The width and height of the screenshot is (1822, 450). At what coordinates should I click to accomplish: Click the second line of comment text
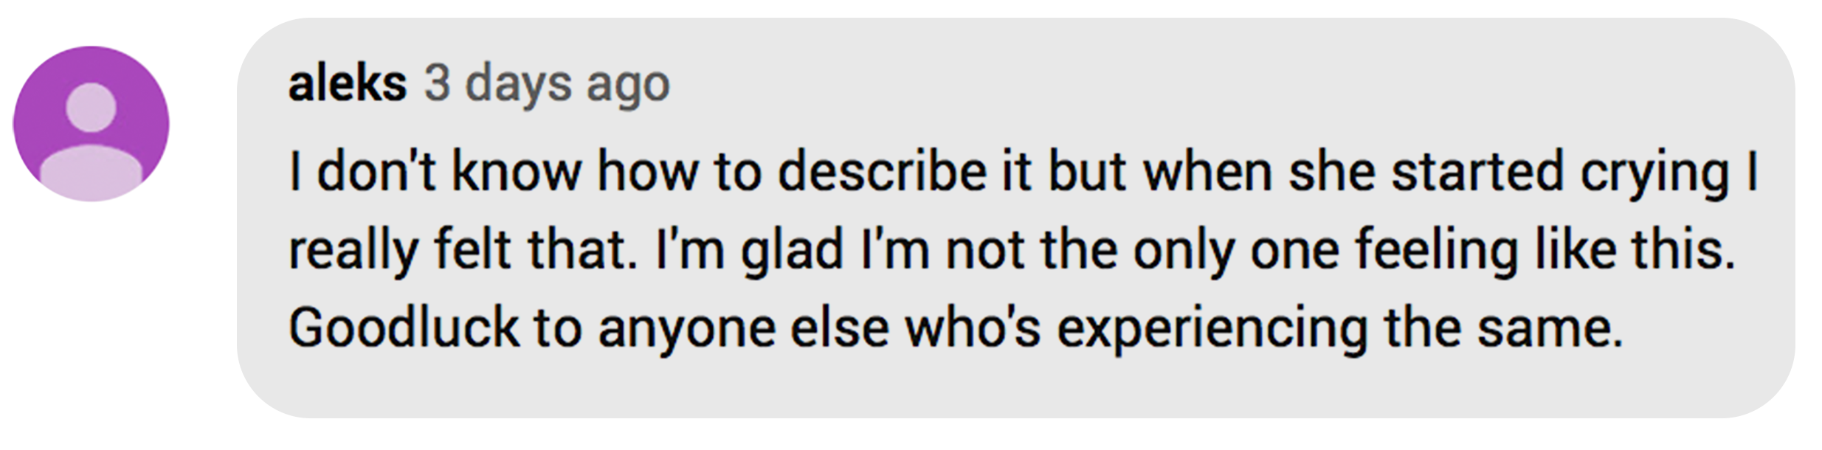1011,250
